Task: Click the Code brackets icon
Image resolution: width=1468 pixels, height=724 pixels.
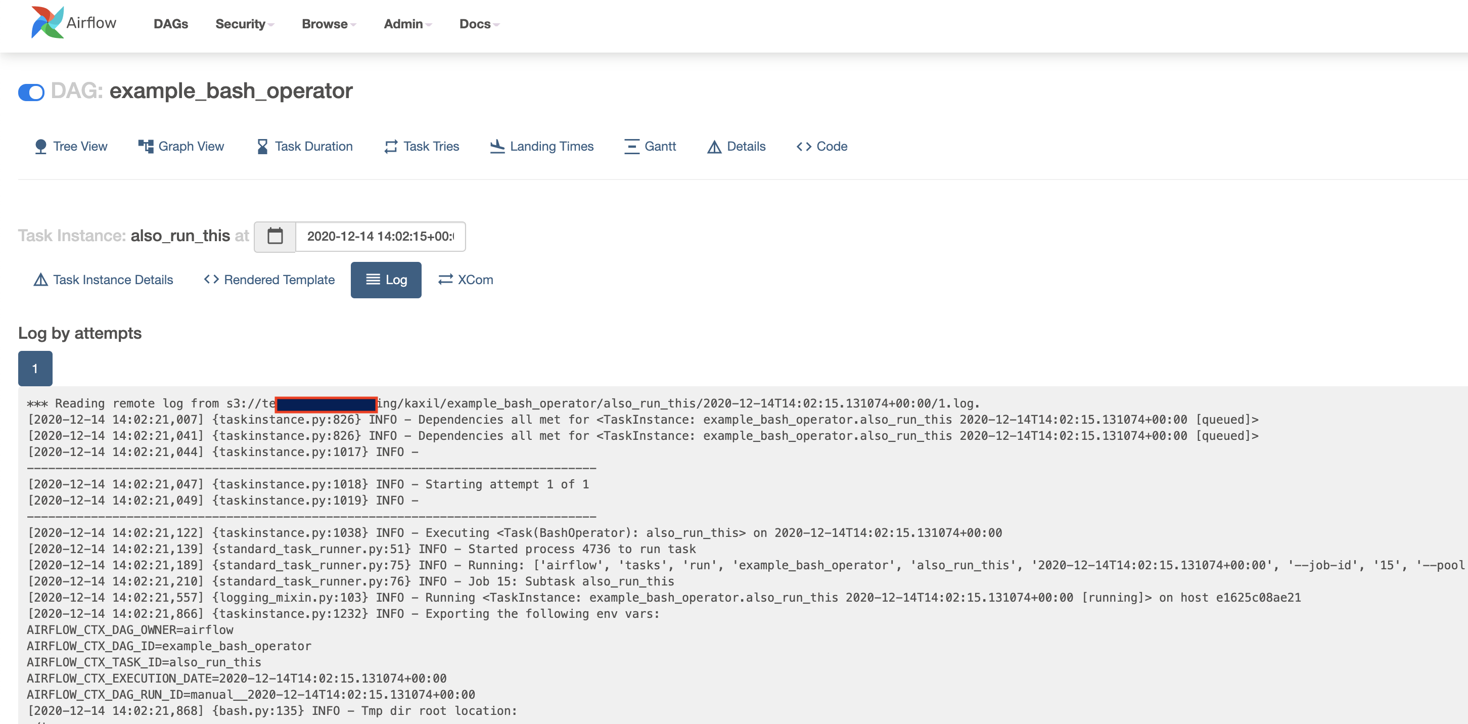Action: [804, 147]
